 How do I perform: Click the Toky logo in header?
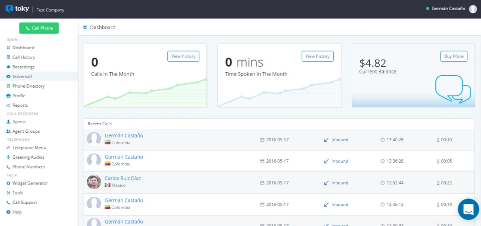coord(17,9)
